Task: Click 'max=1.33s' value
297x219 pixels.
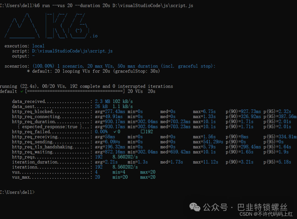Action: tap(204, 117)
